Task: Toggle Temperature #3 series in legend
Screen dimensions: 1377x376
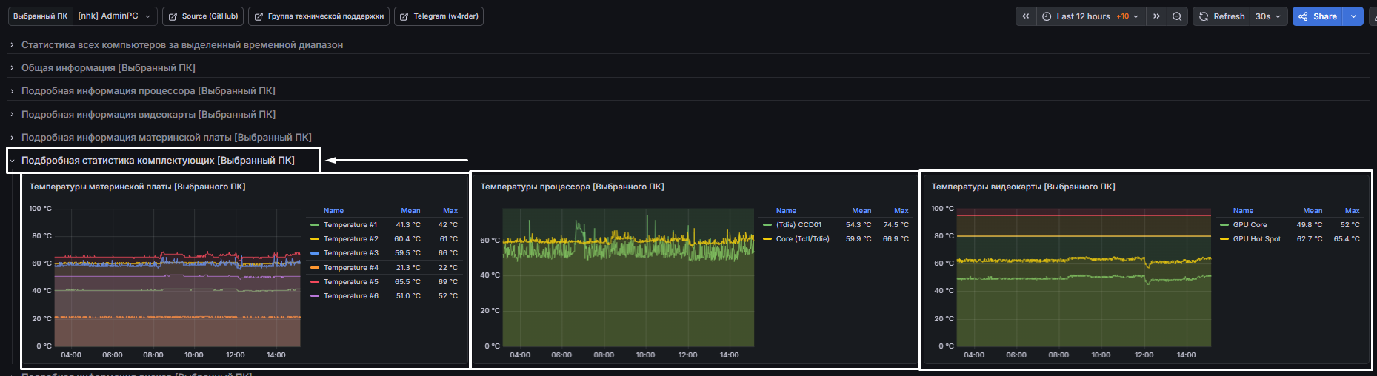Action: (x=351, y=253)
